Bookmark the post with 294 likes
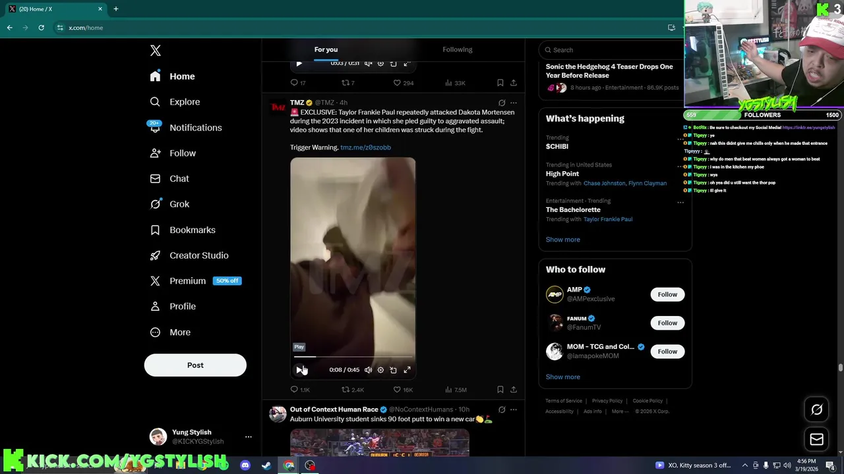The width and height of the screenshot is (844, 474). (500, 83)
